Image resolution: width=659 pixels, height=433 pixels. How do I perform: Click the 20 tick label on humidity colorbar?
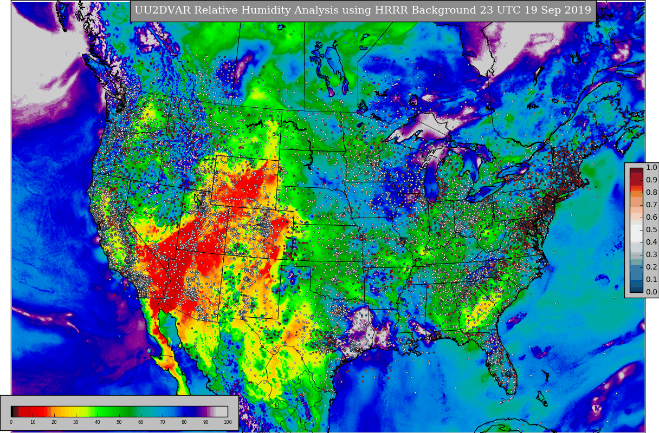point(54,422)
